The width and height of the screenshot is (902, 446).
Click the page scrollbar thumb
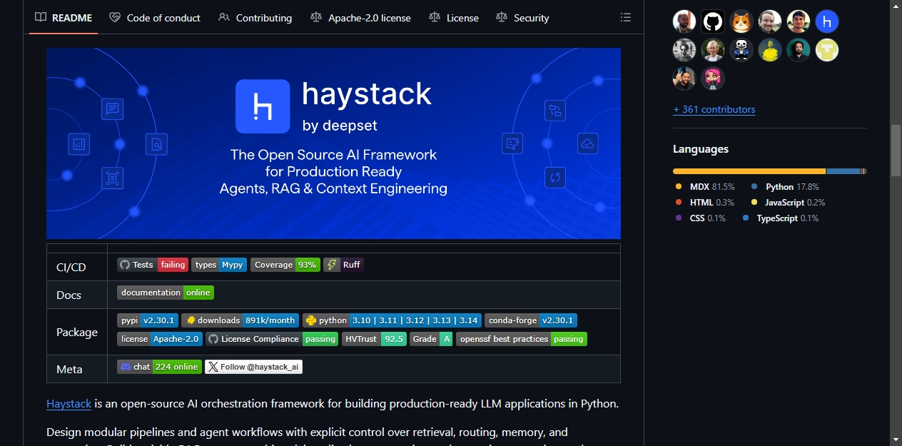[x=896, y=151]
